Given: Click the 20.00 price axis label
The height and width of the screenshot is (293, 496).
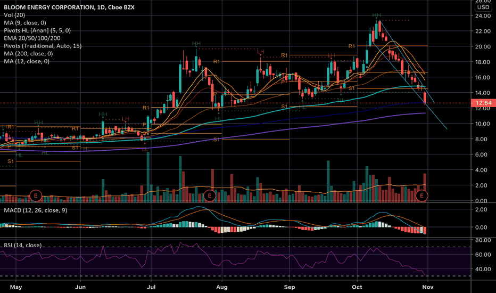Looking at the screenshot, I should pos(483,46).
